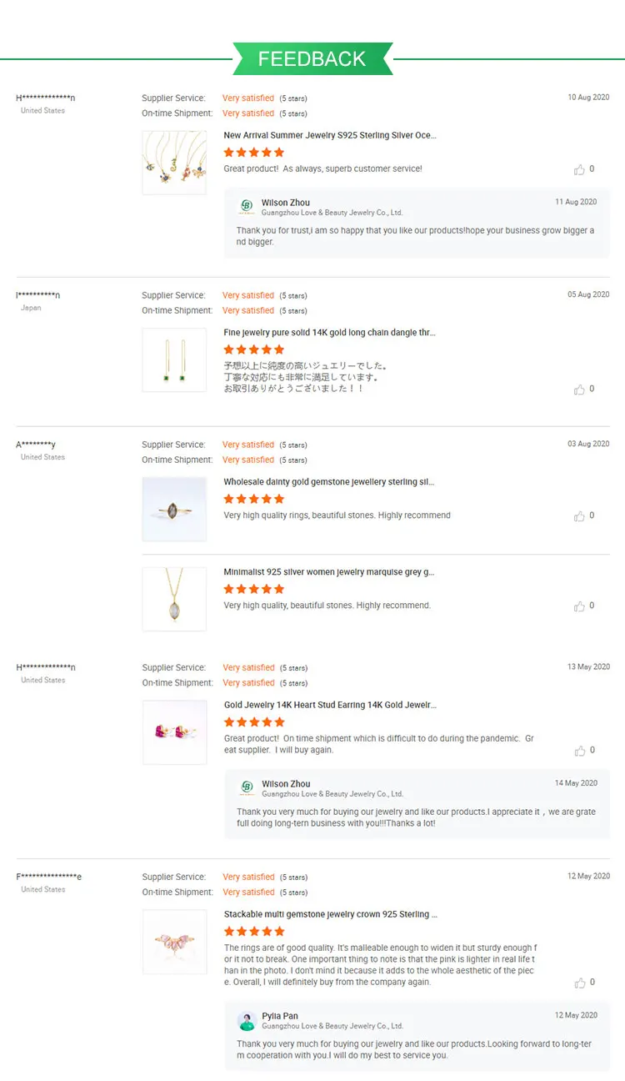The image size is (625, 1081).
Task: Like the 14K Heart Stud Earring review
Action: click(x=580, y=751)
